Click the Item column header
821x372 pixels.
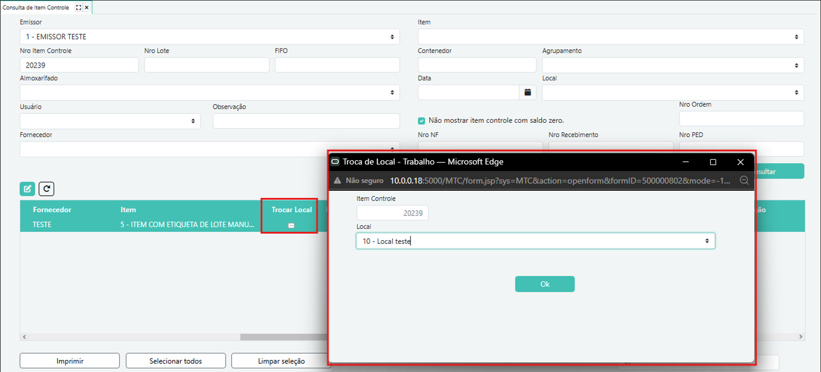128,210
